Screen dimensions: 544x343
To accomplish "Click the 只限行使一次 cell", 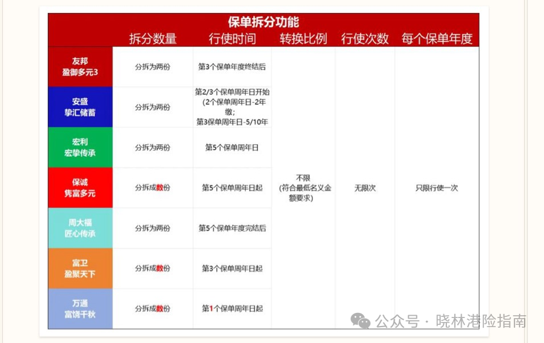I will pyautogui.click(x=437, y=188).
